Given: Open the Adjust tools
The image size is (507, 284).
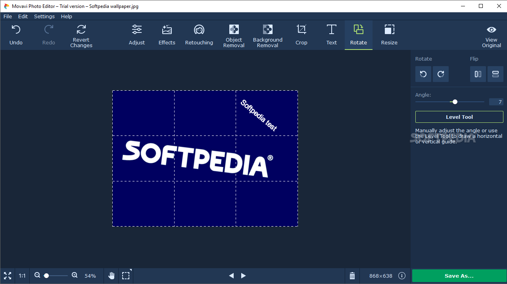Looking at the screenshot, I should (x=137, y=35).
